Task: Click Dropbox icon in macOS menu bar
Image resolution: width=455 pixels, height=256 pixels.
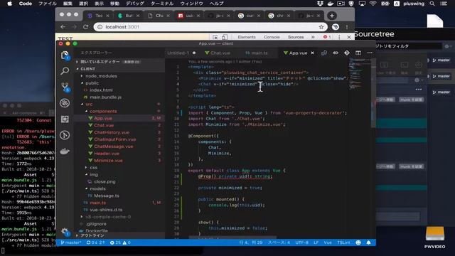Action: tap(320, 4)
